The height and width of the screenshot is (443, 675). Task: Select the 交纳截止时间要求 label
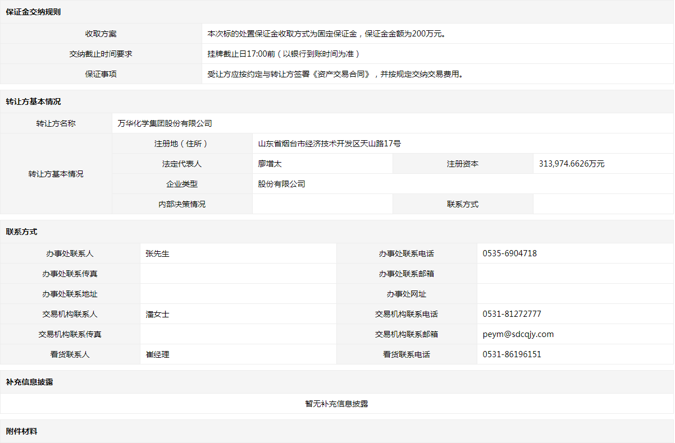(101, 54)
